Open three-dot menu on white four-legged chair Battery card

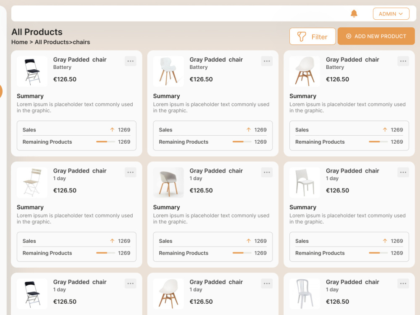(267, 61)
